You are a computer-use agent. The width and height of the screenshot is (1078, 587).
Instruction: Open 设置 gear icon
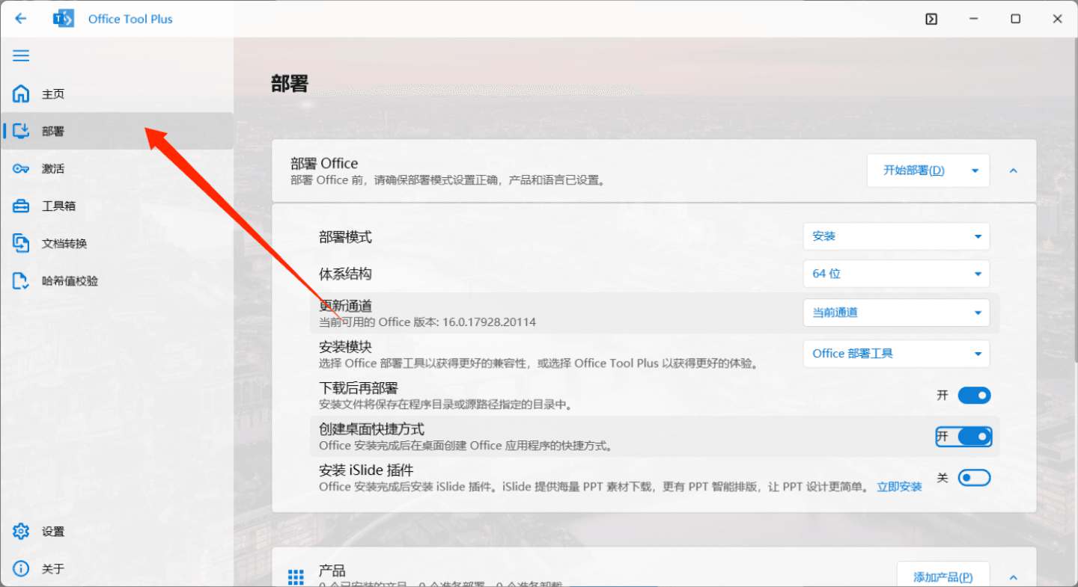[21, 532]
